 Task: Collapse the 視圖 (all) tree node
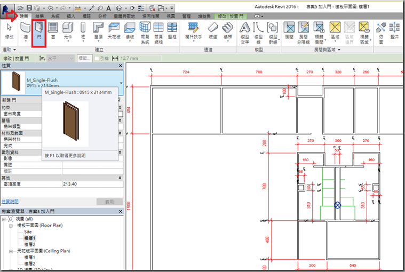[x=4, y=219]
